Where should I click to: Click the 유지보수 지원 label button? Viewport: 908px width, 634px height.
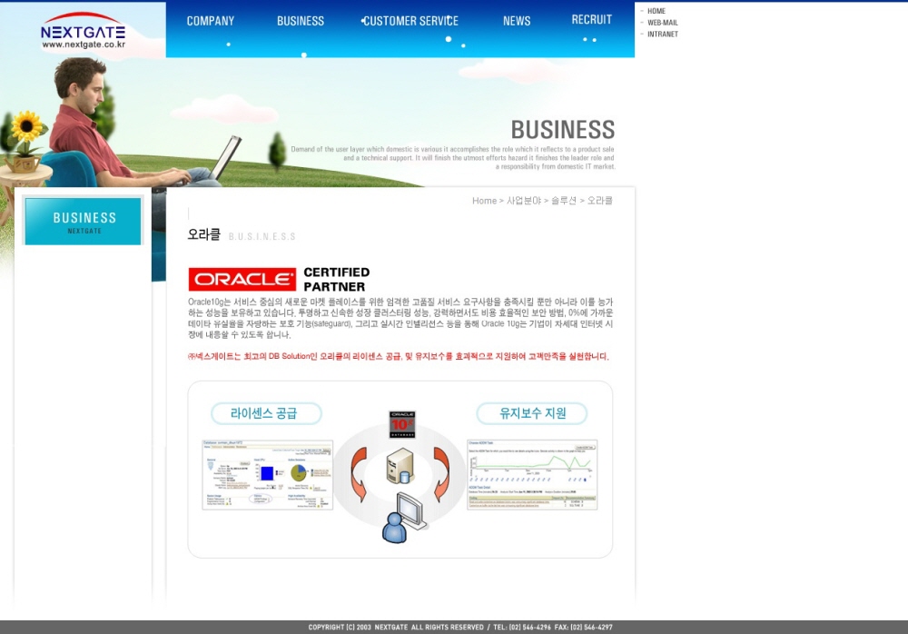[532, 413]
